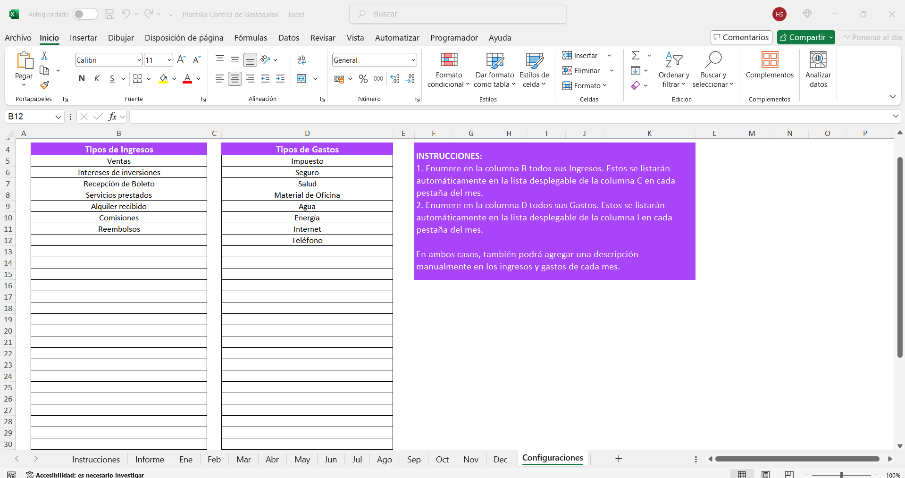
Task: Add a new sheet with plus button
Action: (619, 459)
